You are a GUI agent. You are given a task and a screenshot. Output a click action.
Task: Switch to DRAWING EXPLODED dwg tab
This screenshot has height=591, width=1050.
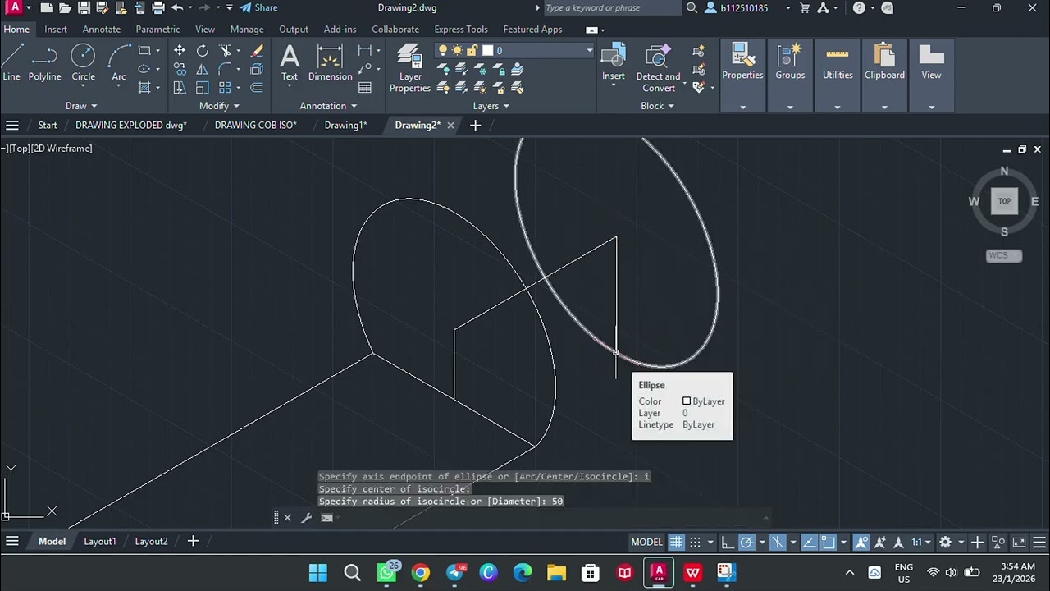(131, 126)
